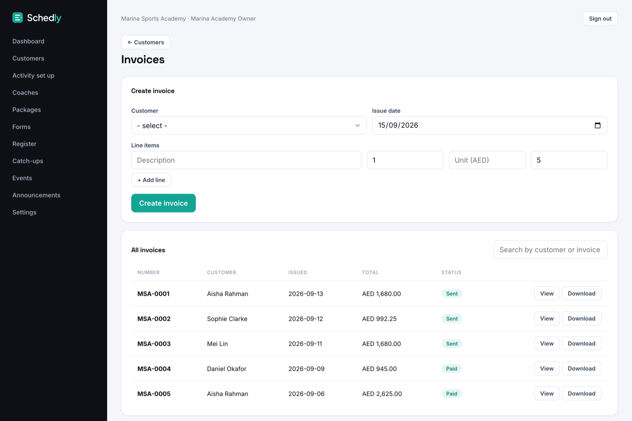The width and height of the screenshot is (632, 421).
Task: View invoice MSA-0003
Action: pos(547,344)
